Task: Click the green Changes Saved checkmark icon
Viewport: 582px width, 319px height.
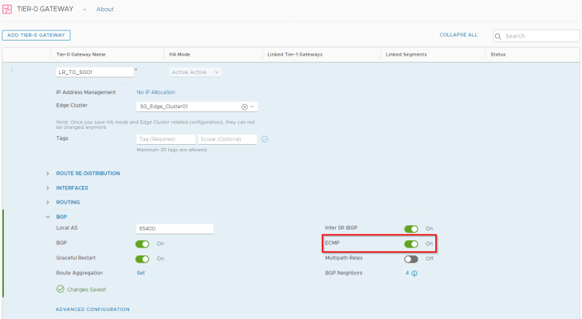Action: [60, 289]
